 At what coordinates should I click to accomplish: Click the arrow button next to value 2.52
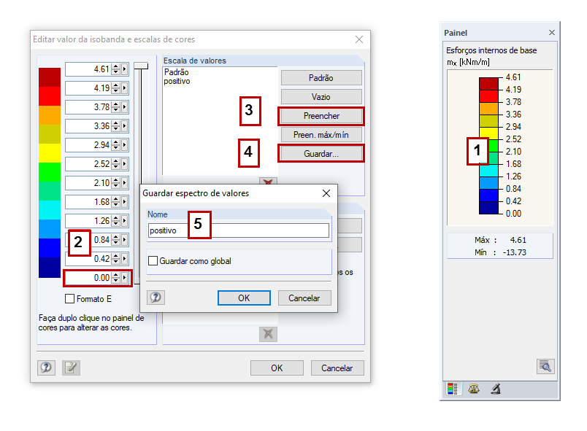tap(124, 164)
